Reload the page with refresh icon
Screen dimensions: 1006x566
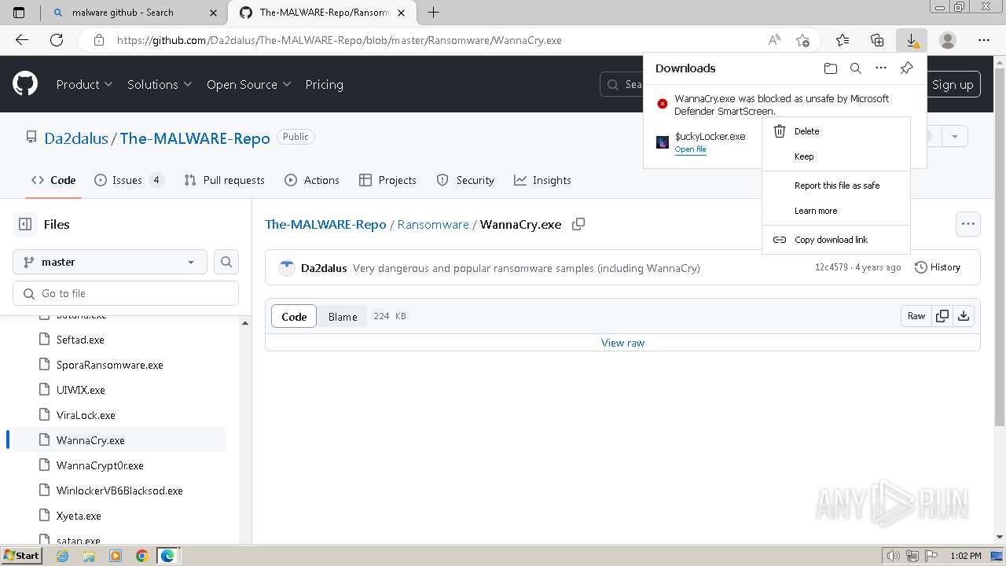[x=57, y=40]
